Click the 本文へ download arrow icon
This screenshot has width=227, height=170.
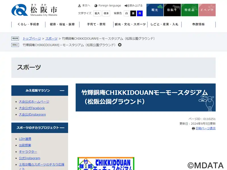coord(79,6)
